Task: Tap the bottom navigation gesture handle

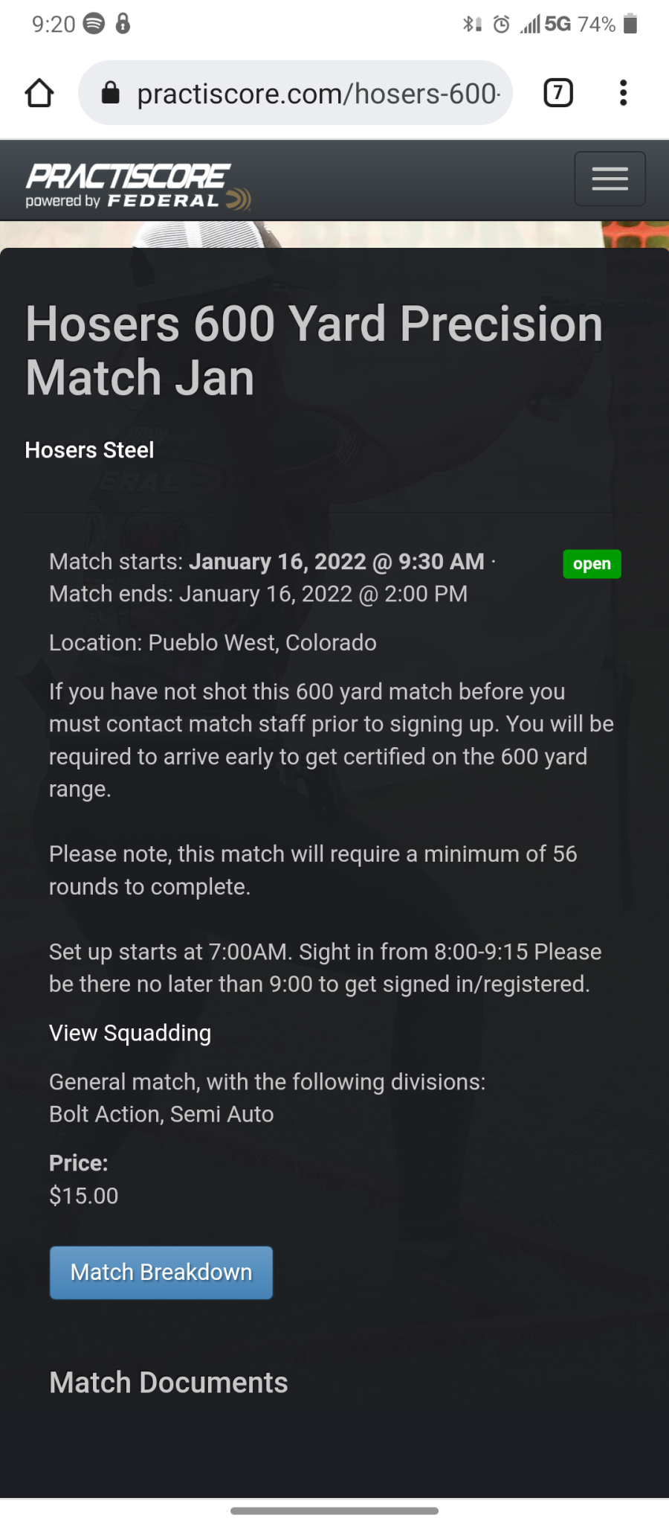Action: (x=334, y=1511)
